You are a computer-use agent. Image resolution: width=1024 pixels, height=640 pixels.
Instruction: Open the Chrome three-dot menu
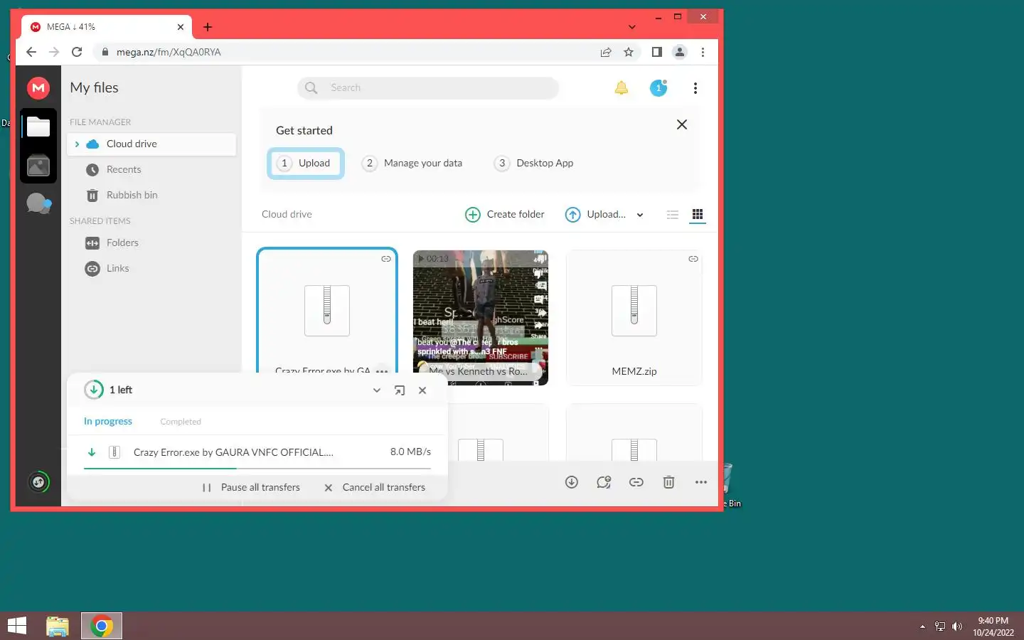point(703,52)
